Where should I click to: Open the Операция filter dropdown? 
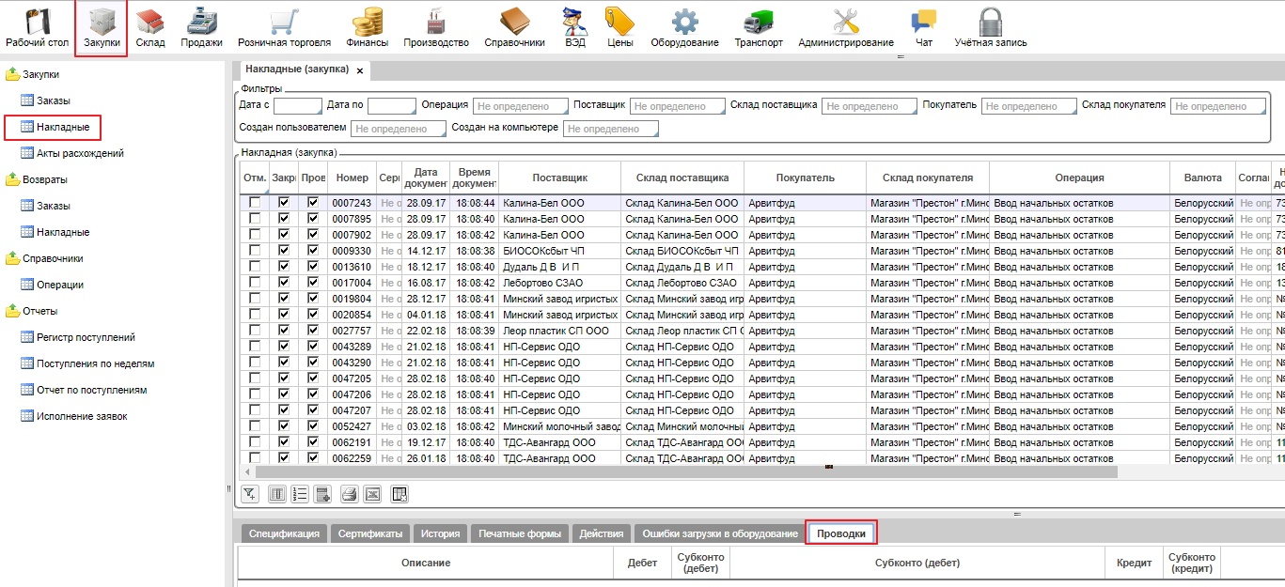(521, 107)
